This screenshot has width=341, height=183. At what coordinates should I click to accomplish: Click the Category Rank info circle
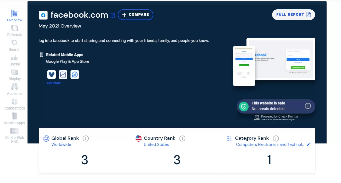click(275, 138)
